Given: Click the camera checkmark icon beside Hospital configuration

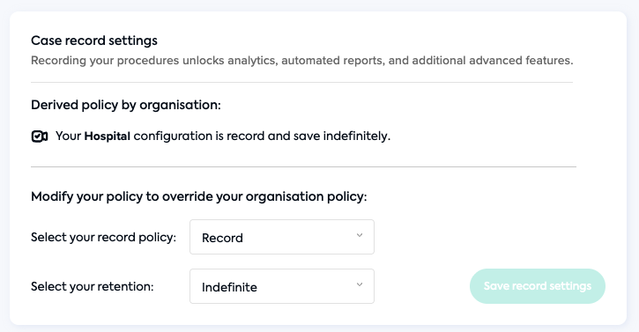Looking at the screenshot, I should click(x=40, y=136).
